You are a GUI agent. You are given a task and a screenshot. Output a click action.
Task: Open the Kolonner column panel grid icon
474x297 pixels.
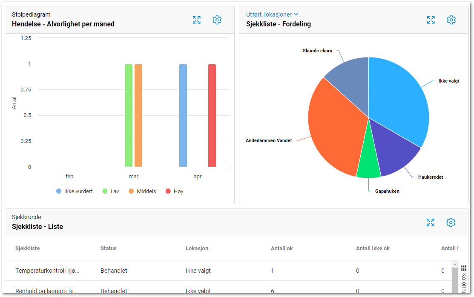coord(464,268)
